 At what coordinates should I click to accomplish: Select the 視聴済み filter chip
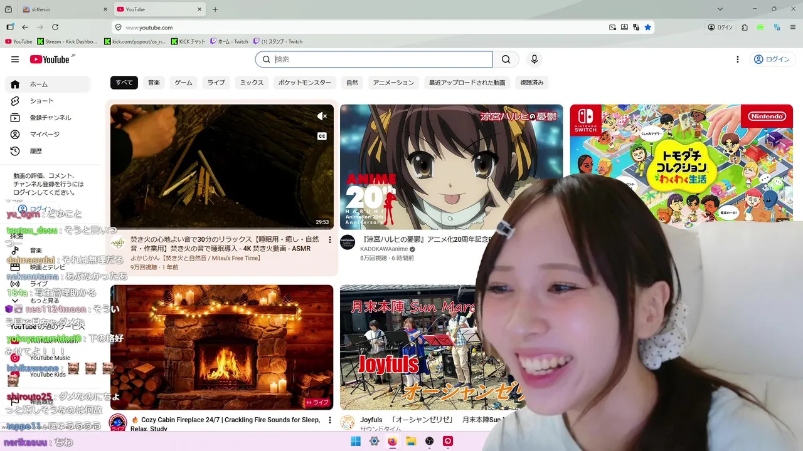click(532, 83)
